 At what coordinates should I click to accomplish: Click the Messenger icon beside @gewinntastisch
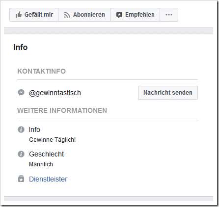click(x=21, y=93)
